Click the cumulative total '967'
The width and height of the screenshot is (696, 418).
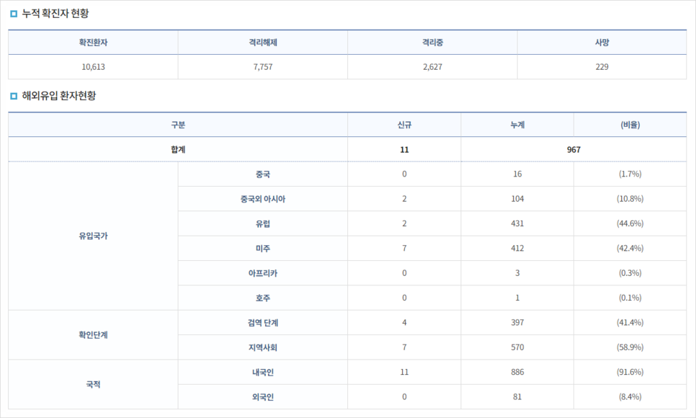tap(574, 150)
